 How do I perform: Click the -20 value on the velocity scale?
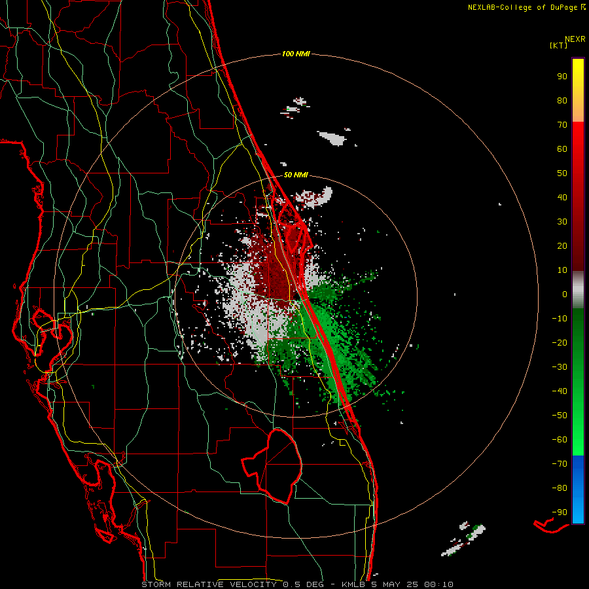click(560, 342)
